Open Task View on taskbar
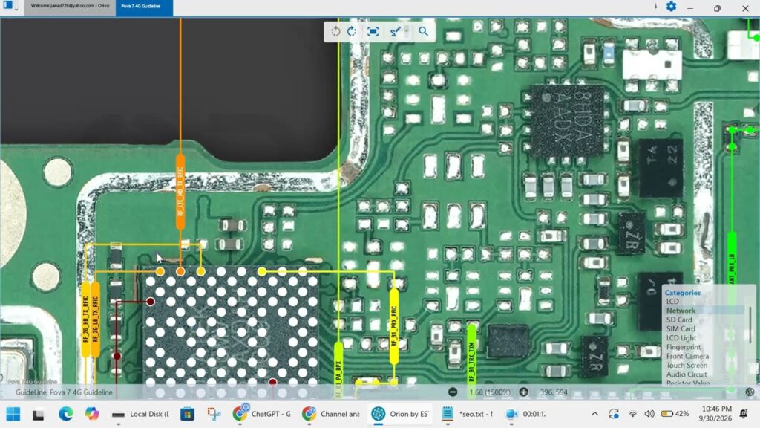Screen dimensions: 760x428 (39, 415)
